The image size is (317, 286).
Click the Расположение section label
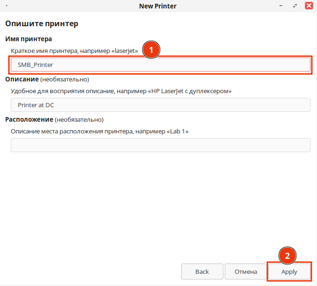click(29, 119)
